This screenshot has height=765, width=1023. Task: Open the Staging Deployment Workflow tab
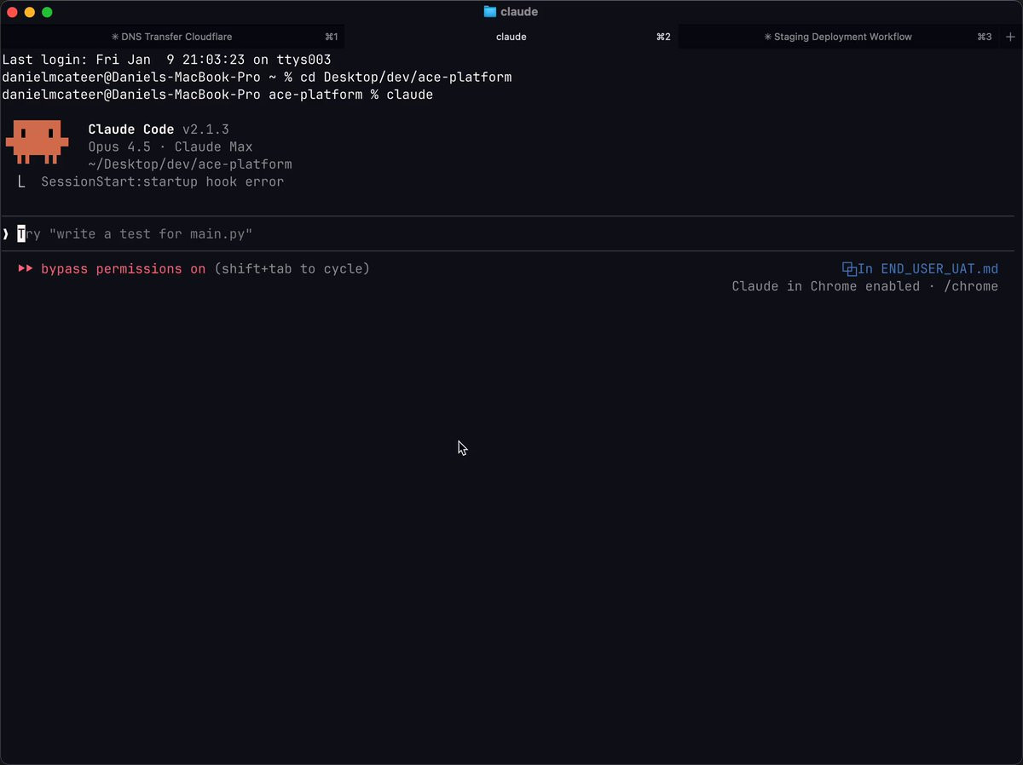838,37
